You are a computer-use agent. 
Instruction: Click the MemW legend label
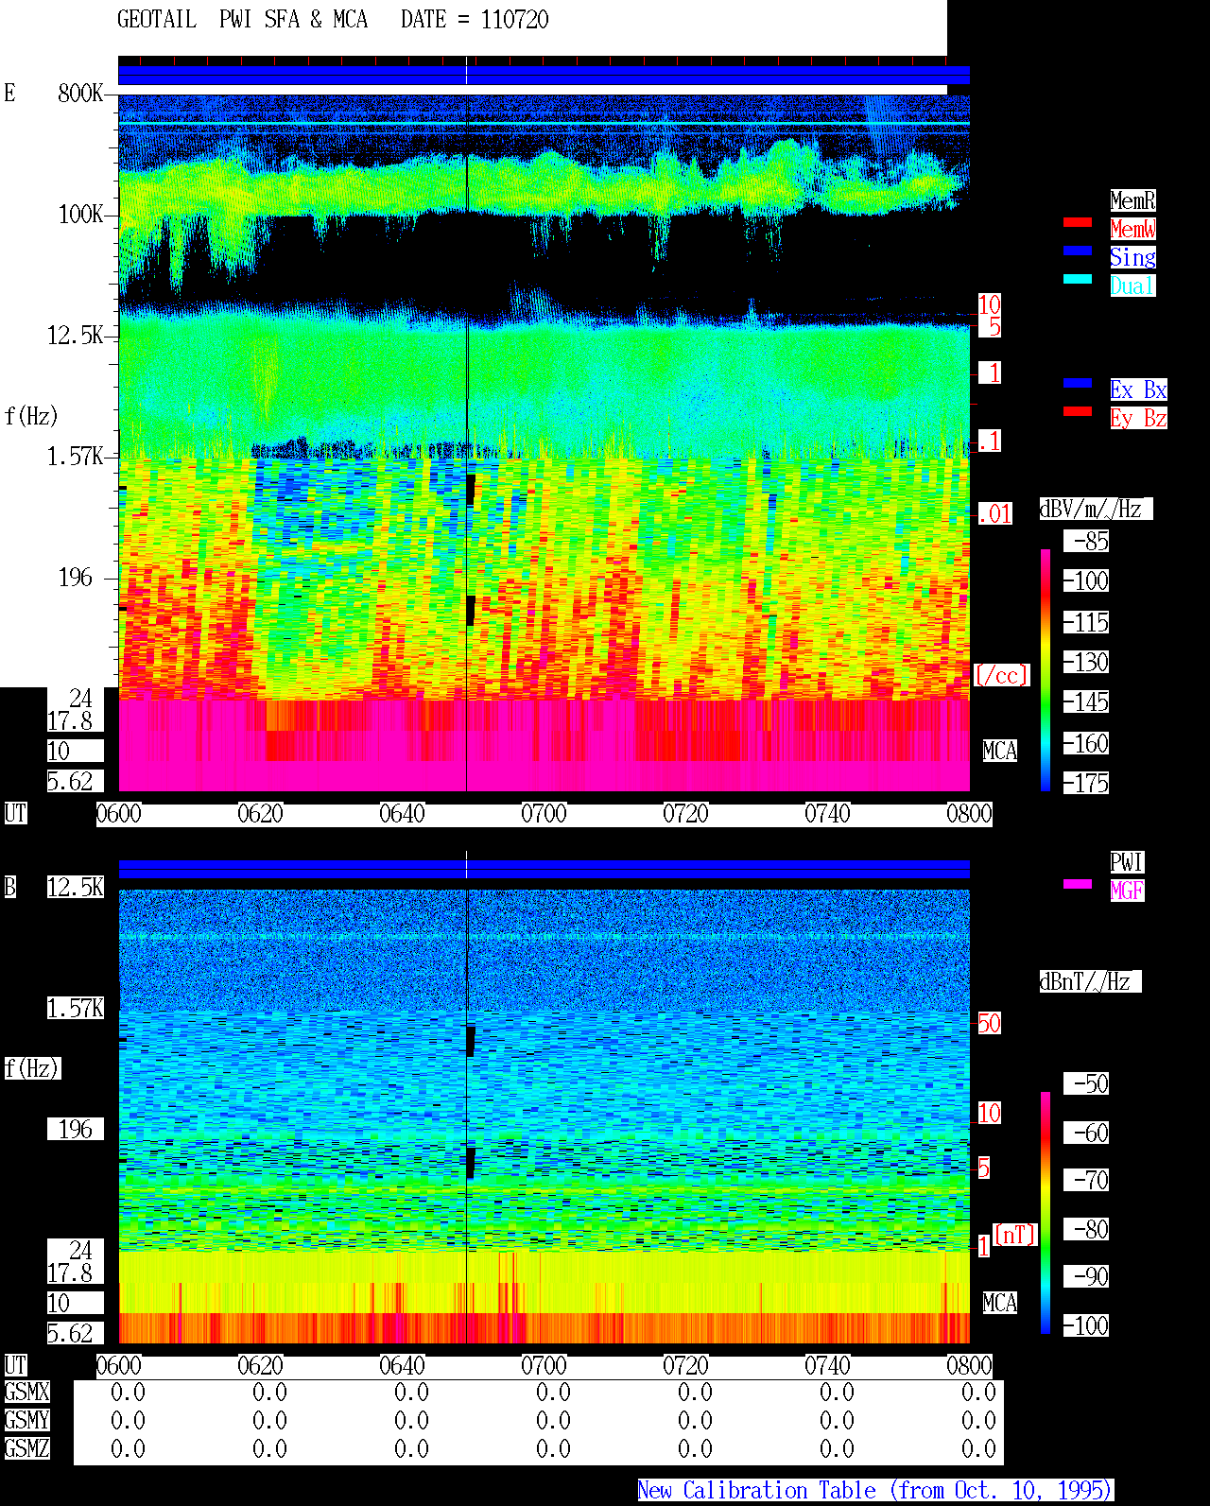[x=1132, y=229]
